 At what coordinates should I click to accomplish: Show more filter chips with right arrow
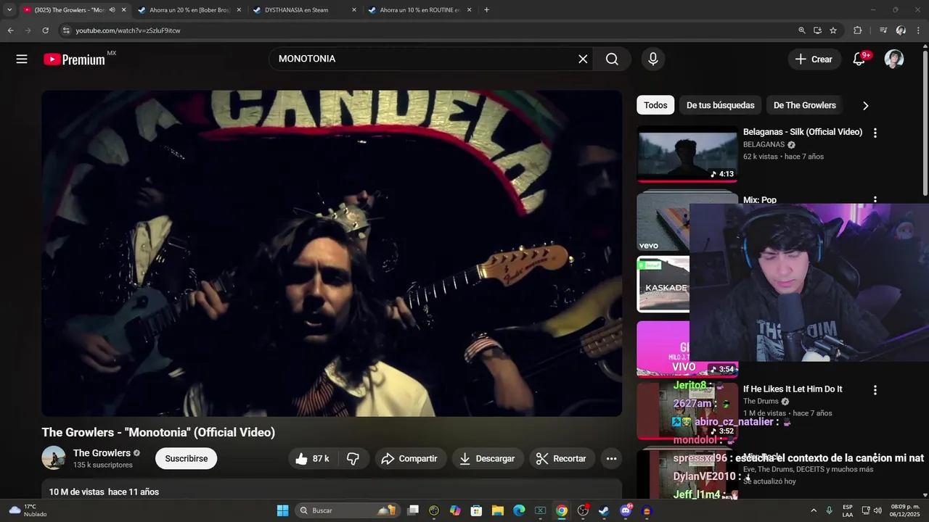click(x=865, y=106)
